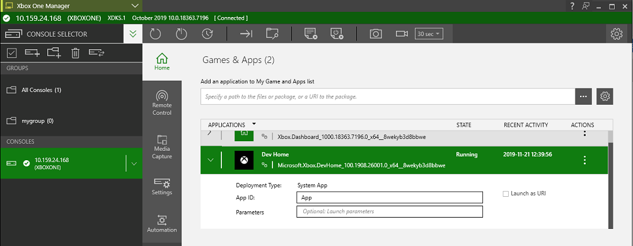Select the All Consoles (1) group

pyautogui.click(x=71, y=90)
